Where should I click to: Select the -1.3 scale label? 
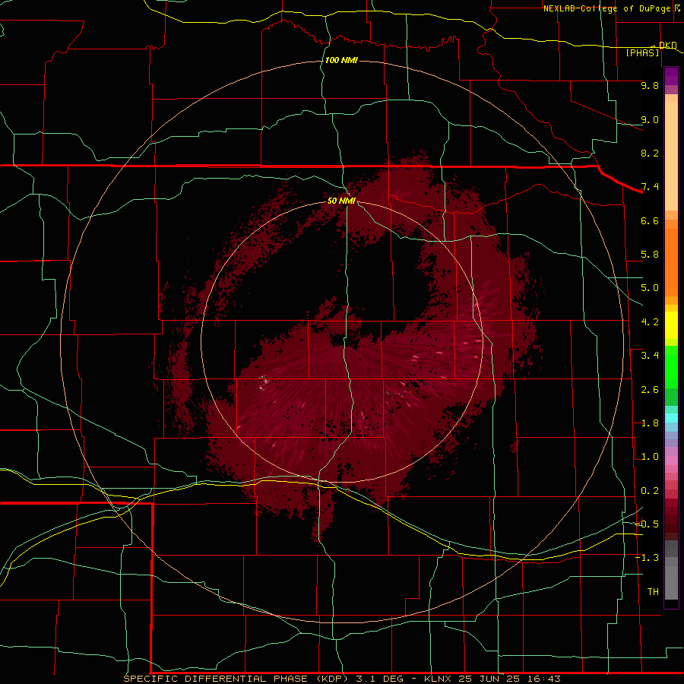coord(647,558)
